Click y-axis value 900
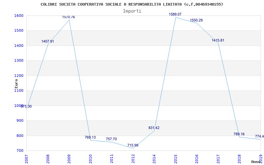The width and height of the screenshot is (264, 165). click(x=20, y=121)
